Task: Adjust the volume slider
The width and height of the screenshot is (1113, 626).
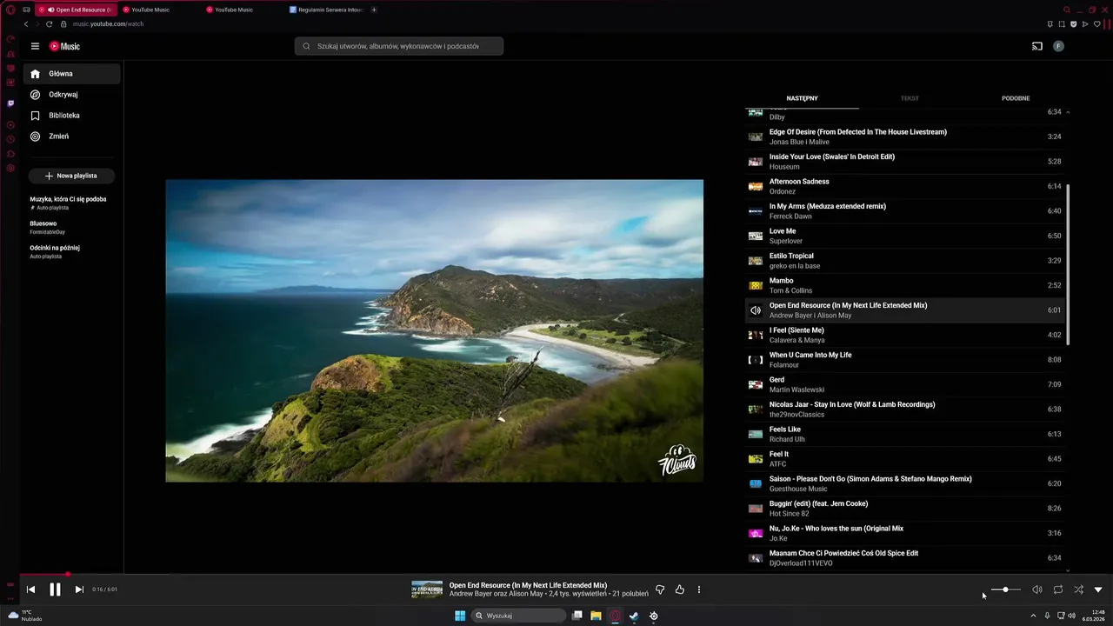Action: [1006, 589]
